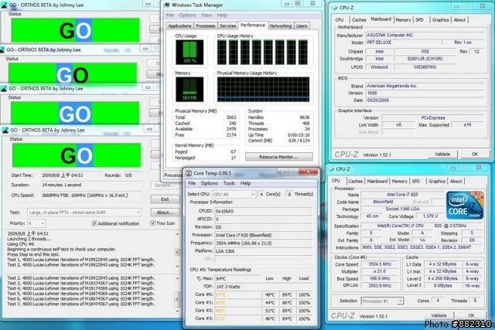
Task: Click the Start Time field in ORTHOS
Action: tap(70, 175)
